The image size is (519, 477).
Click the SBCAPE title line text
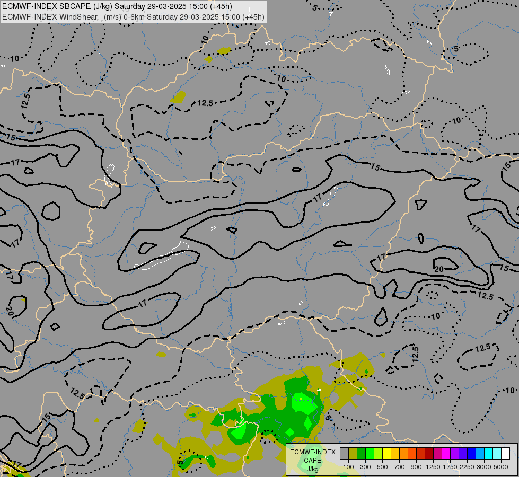pos(117,6)
